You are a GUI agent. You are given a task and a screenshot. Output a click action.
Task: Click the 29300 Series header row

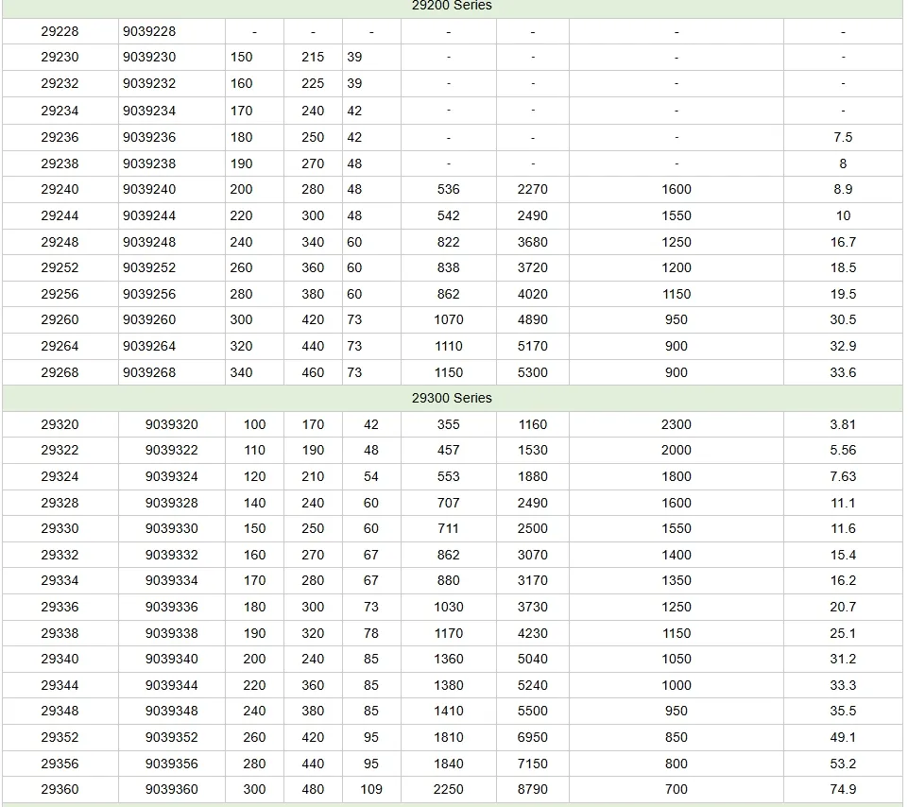click(454, 398)
